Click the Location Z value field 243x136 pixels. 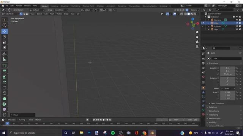click(227, 74)
